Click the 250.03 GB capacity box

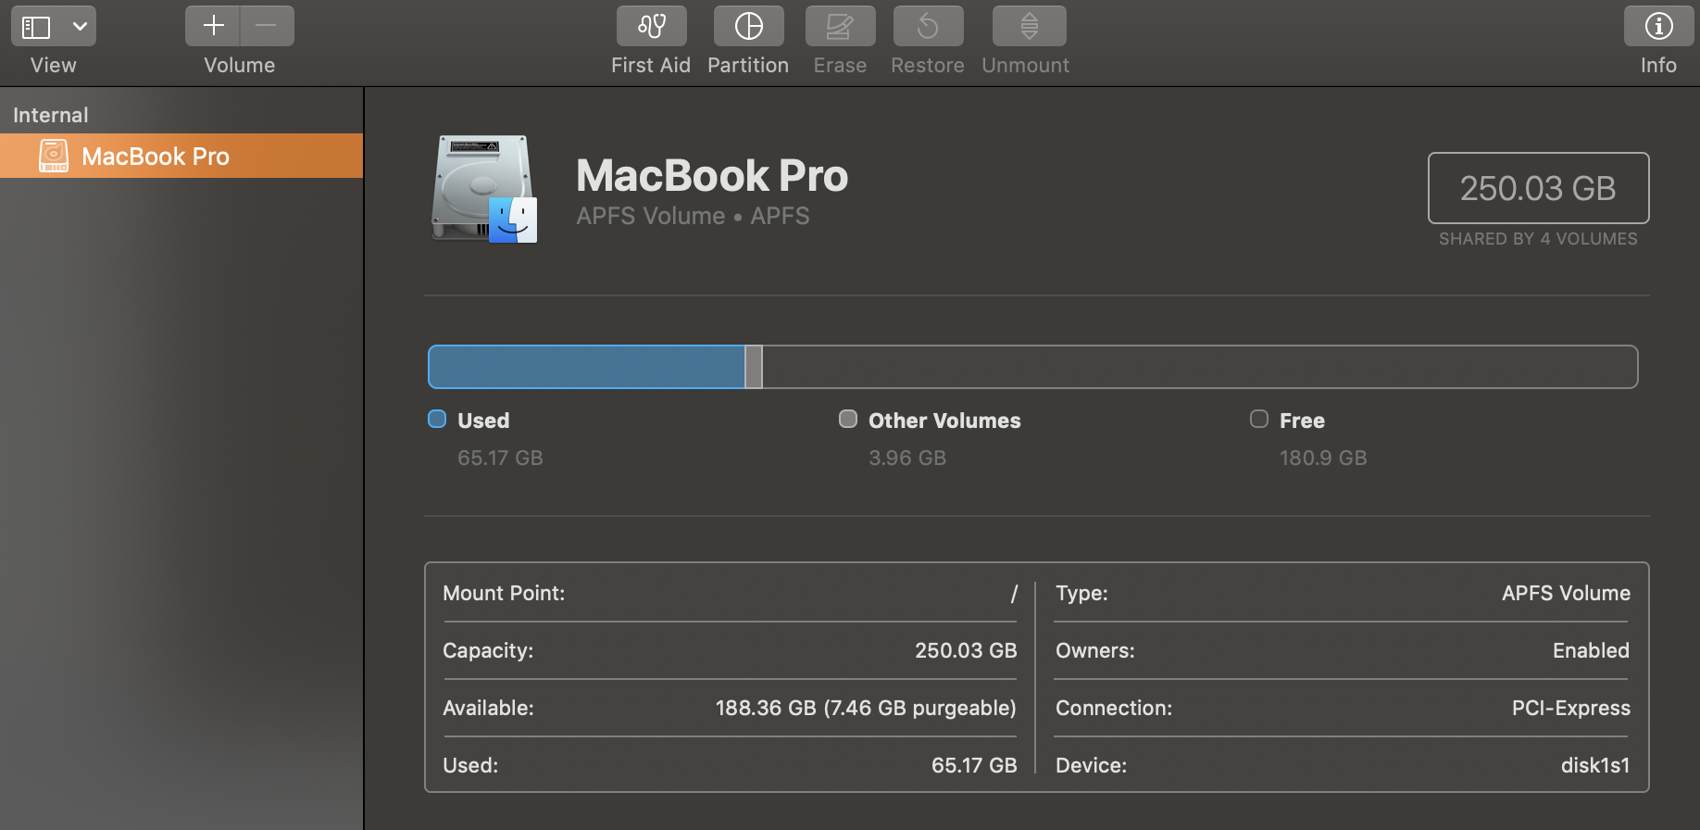tap(1538, 188)
